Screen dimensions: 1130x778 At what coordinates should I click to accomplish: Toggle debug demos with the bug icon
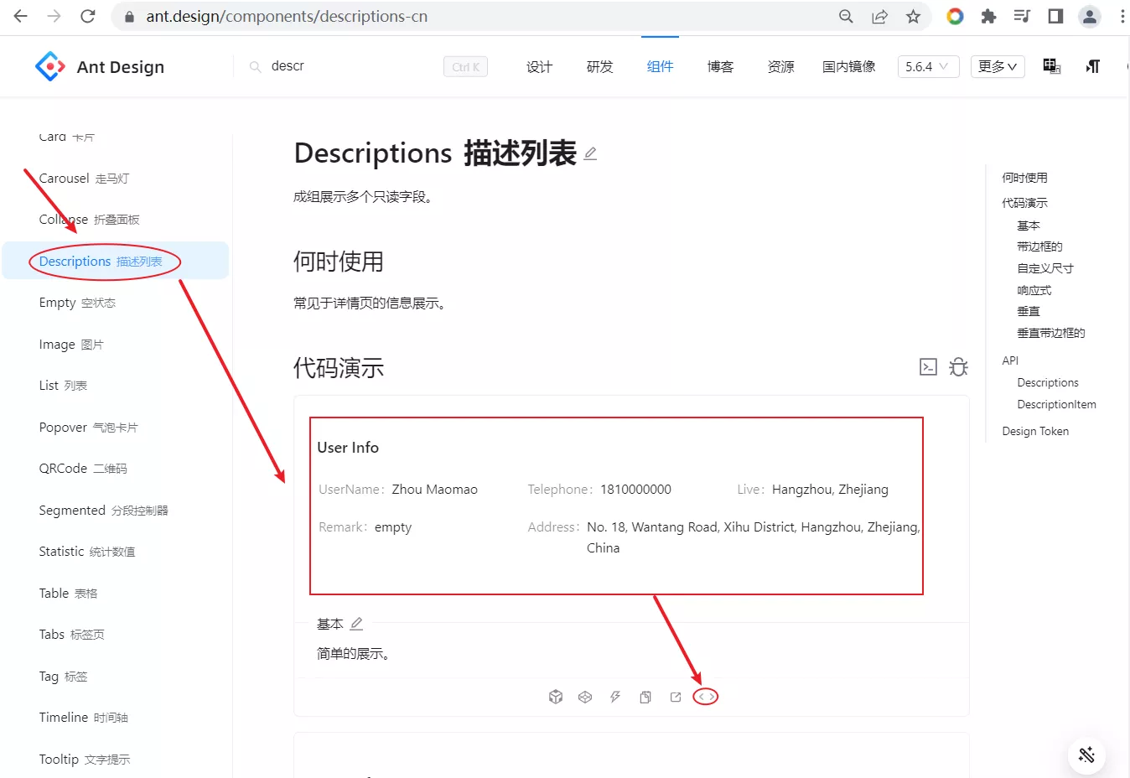tap(958, 366)
